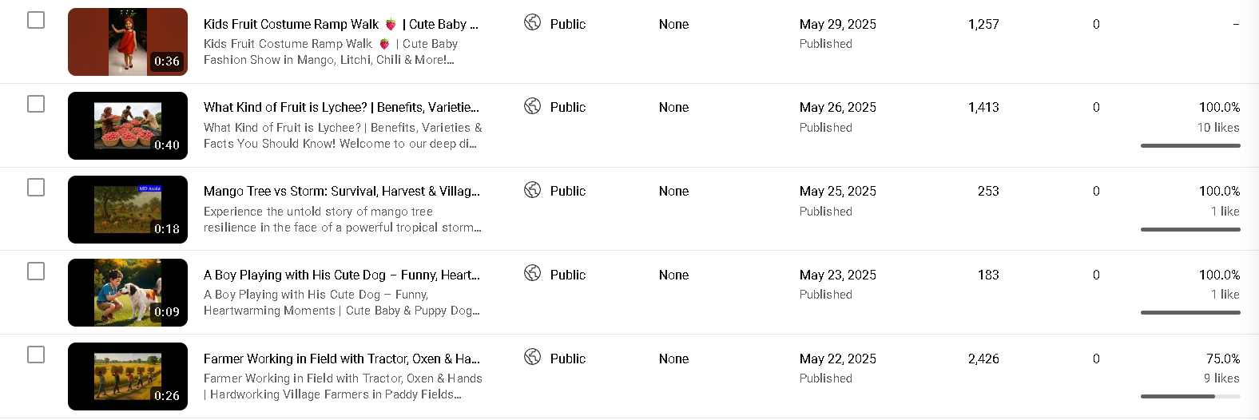Open the Kids Fruit Costume Ramp Walk thumbnail
Screen dimensions: 1259x420
pos(128,42)
